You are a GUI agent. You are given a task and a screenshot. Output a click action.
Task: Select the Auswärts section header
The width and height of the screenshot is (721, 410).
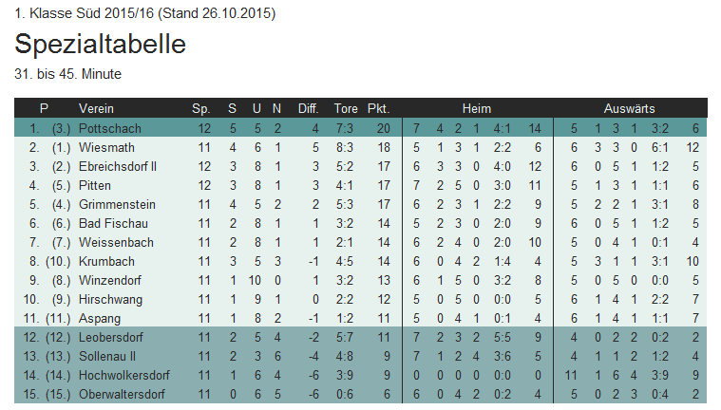(629, 109)
